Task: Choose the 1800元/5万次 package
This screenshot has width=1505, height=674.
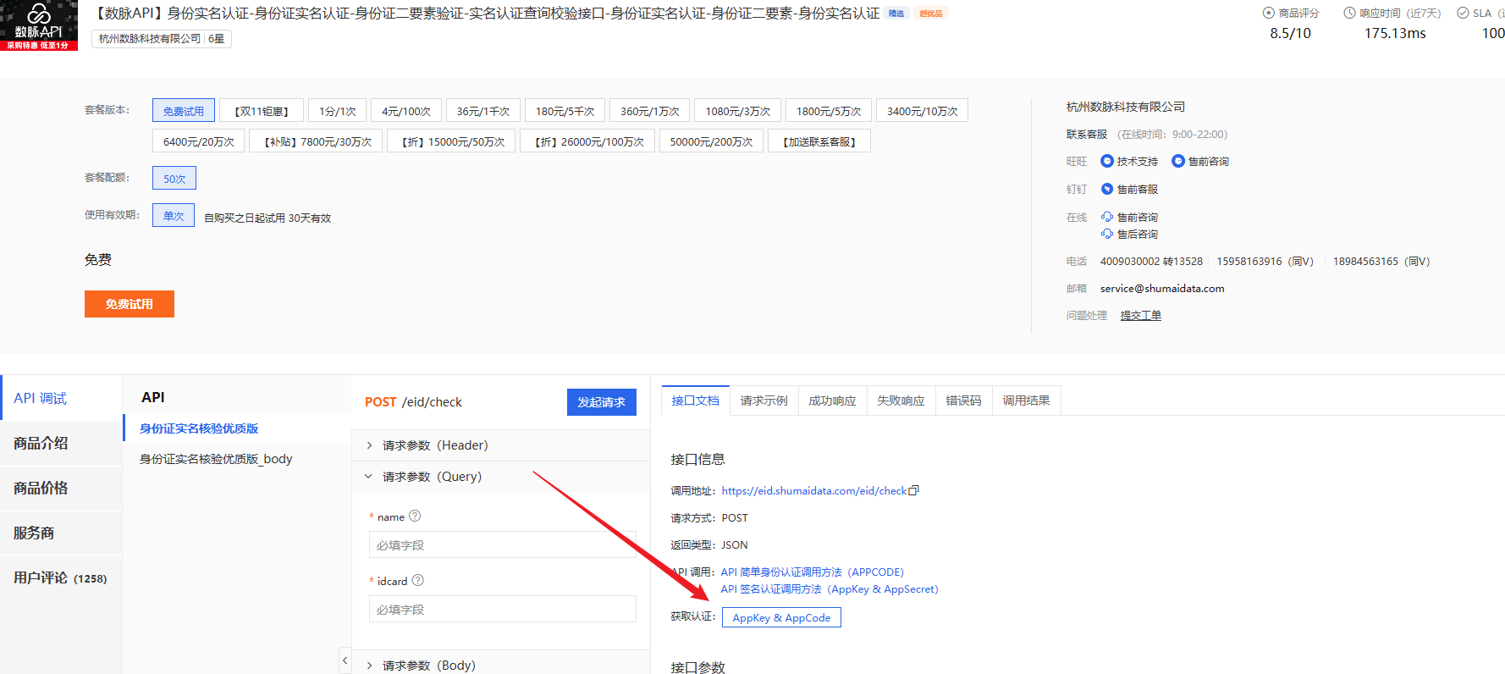Action: (829, 111)
